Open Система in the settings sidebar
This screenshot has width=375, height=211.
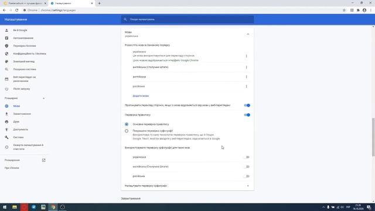click(x=18, y=137)
